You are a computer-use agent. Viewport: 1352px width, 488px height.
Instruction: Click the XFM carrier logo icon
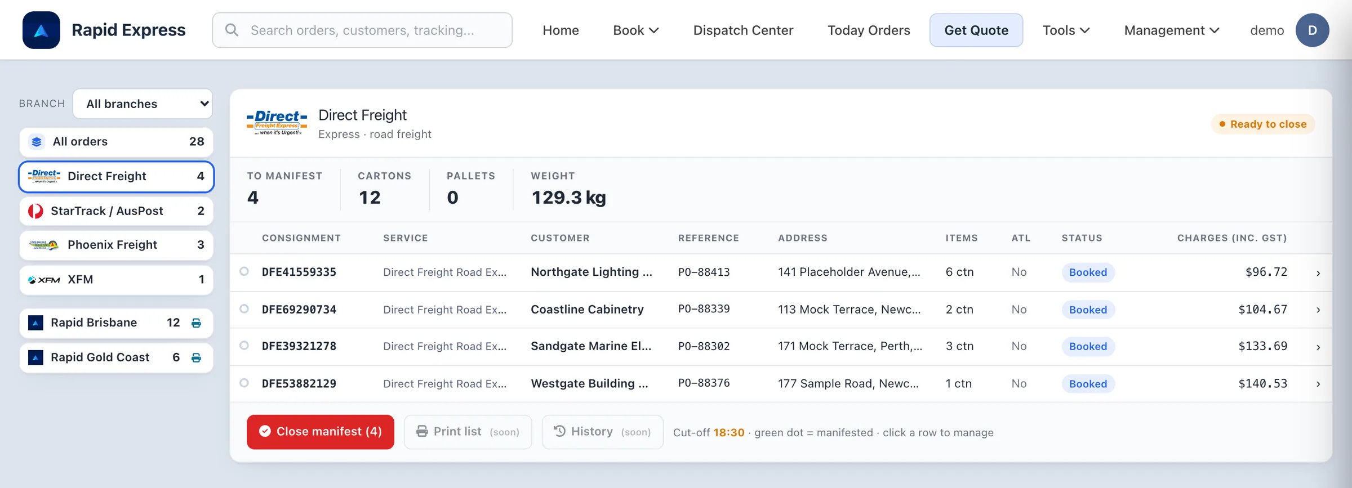point(44,280)
